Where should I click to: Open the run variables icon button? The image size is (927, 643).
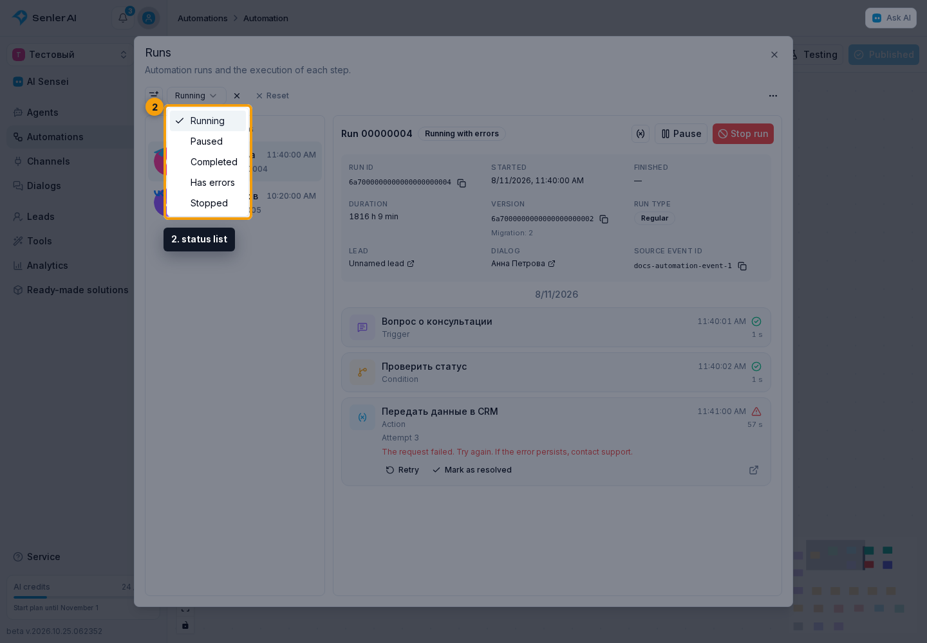pyautogui.click(x=641, y=134)
